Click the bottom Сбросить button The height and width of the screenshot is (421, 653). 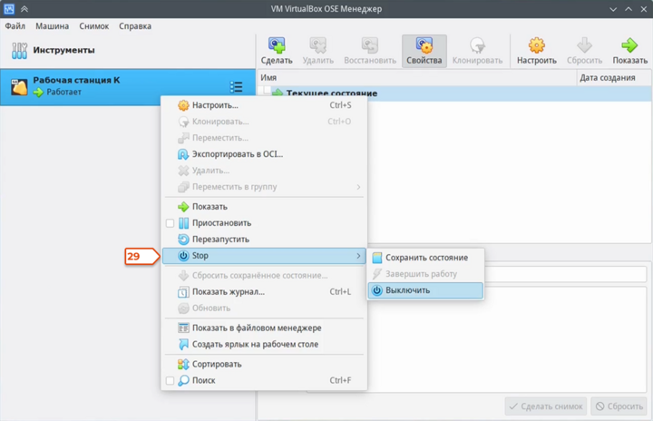click(x=619, y=406)
